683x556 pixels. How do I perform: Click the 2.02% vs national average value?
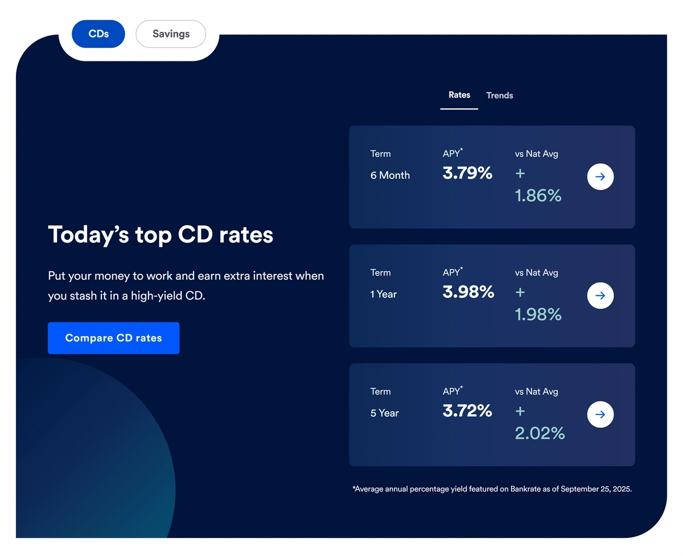coord(540,422)
